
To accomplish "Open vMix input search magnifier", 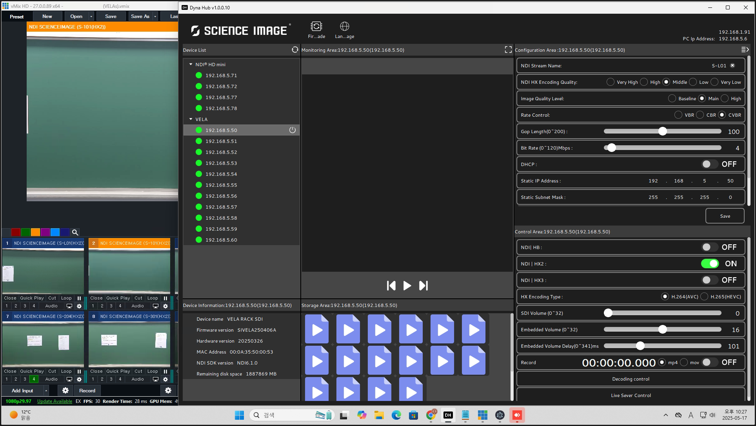I will (x=75, y=232).
